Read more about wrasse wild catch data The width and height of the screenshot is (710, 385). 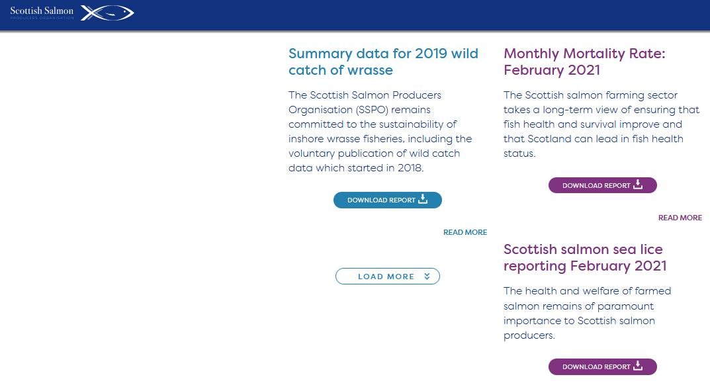[465, 232]
